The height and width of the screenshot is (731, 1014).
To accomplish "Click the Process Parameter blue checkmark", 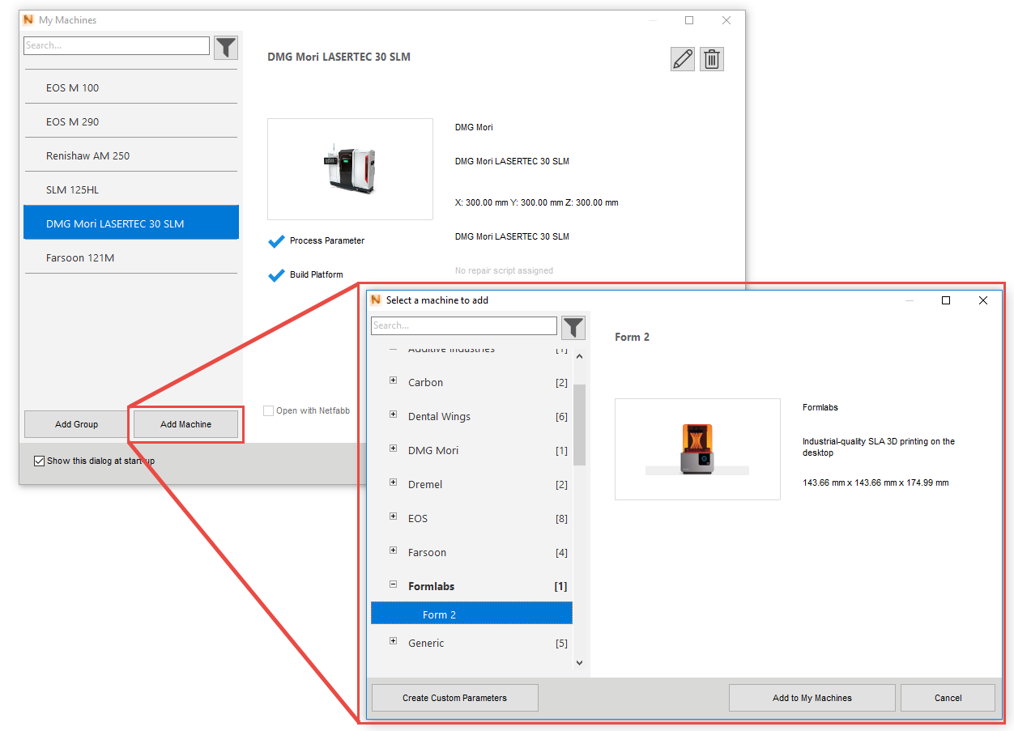I will click(x=277, y=240).
